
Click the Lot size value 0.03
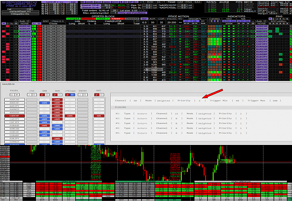pyautogui.click(x=135, y=11)
